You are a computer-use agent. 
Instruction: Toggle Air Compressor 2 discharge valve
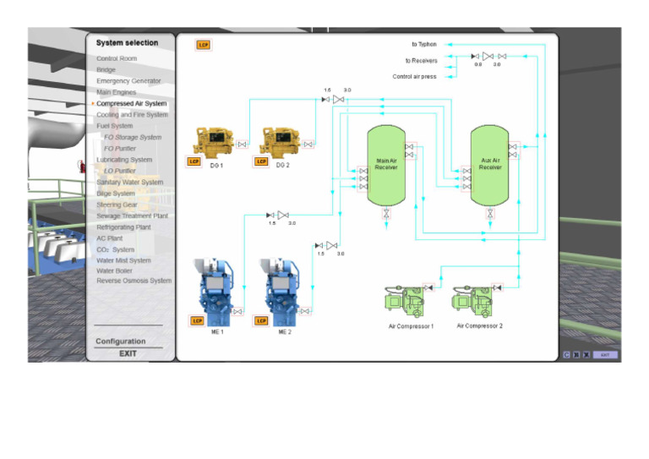[x=497, y=287]
